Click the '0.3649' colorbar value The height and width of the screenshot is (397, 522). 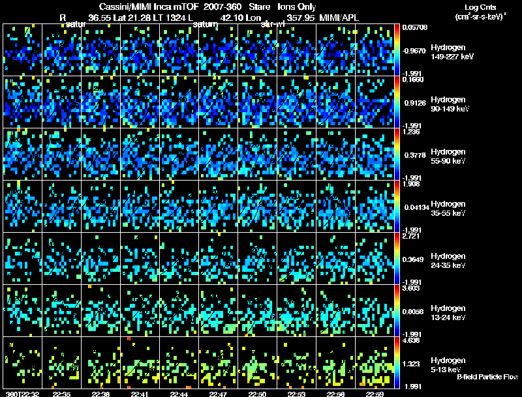(x=413, y=259)
